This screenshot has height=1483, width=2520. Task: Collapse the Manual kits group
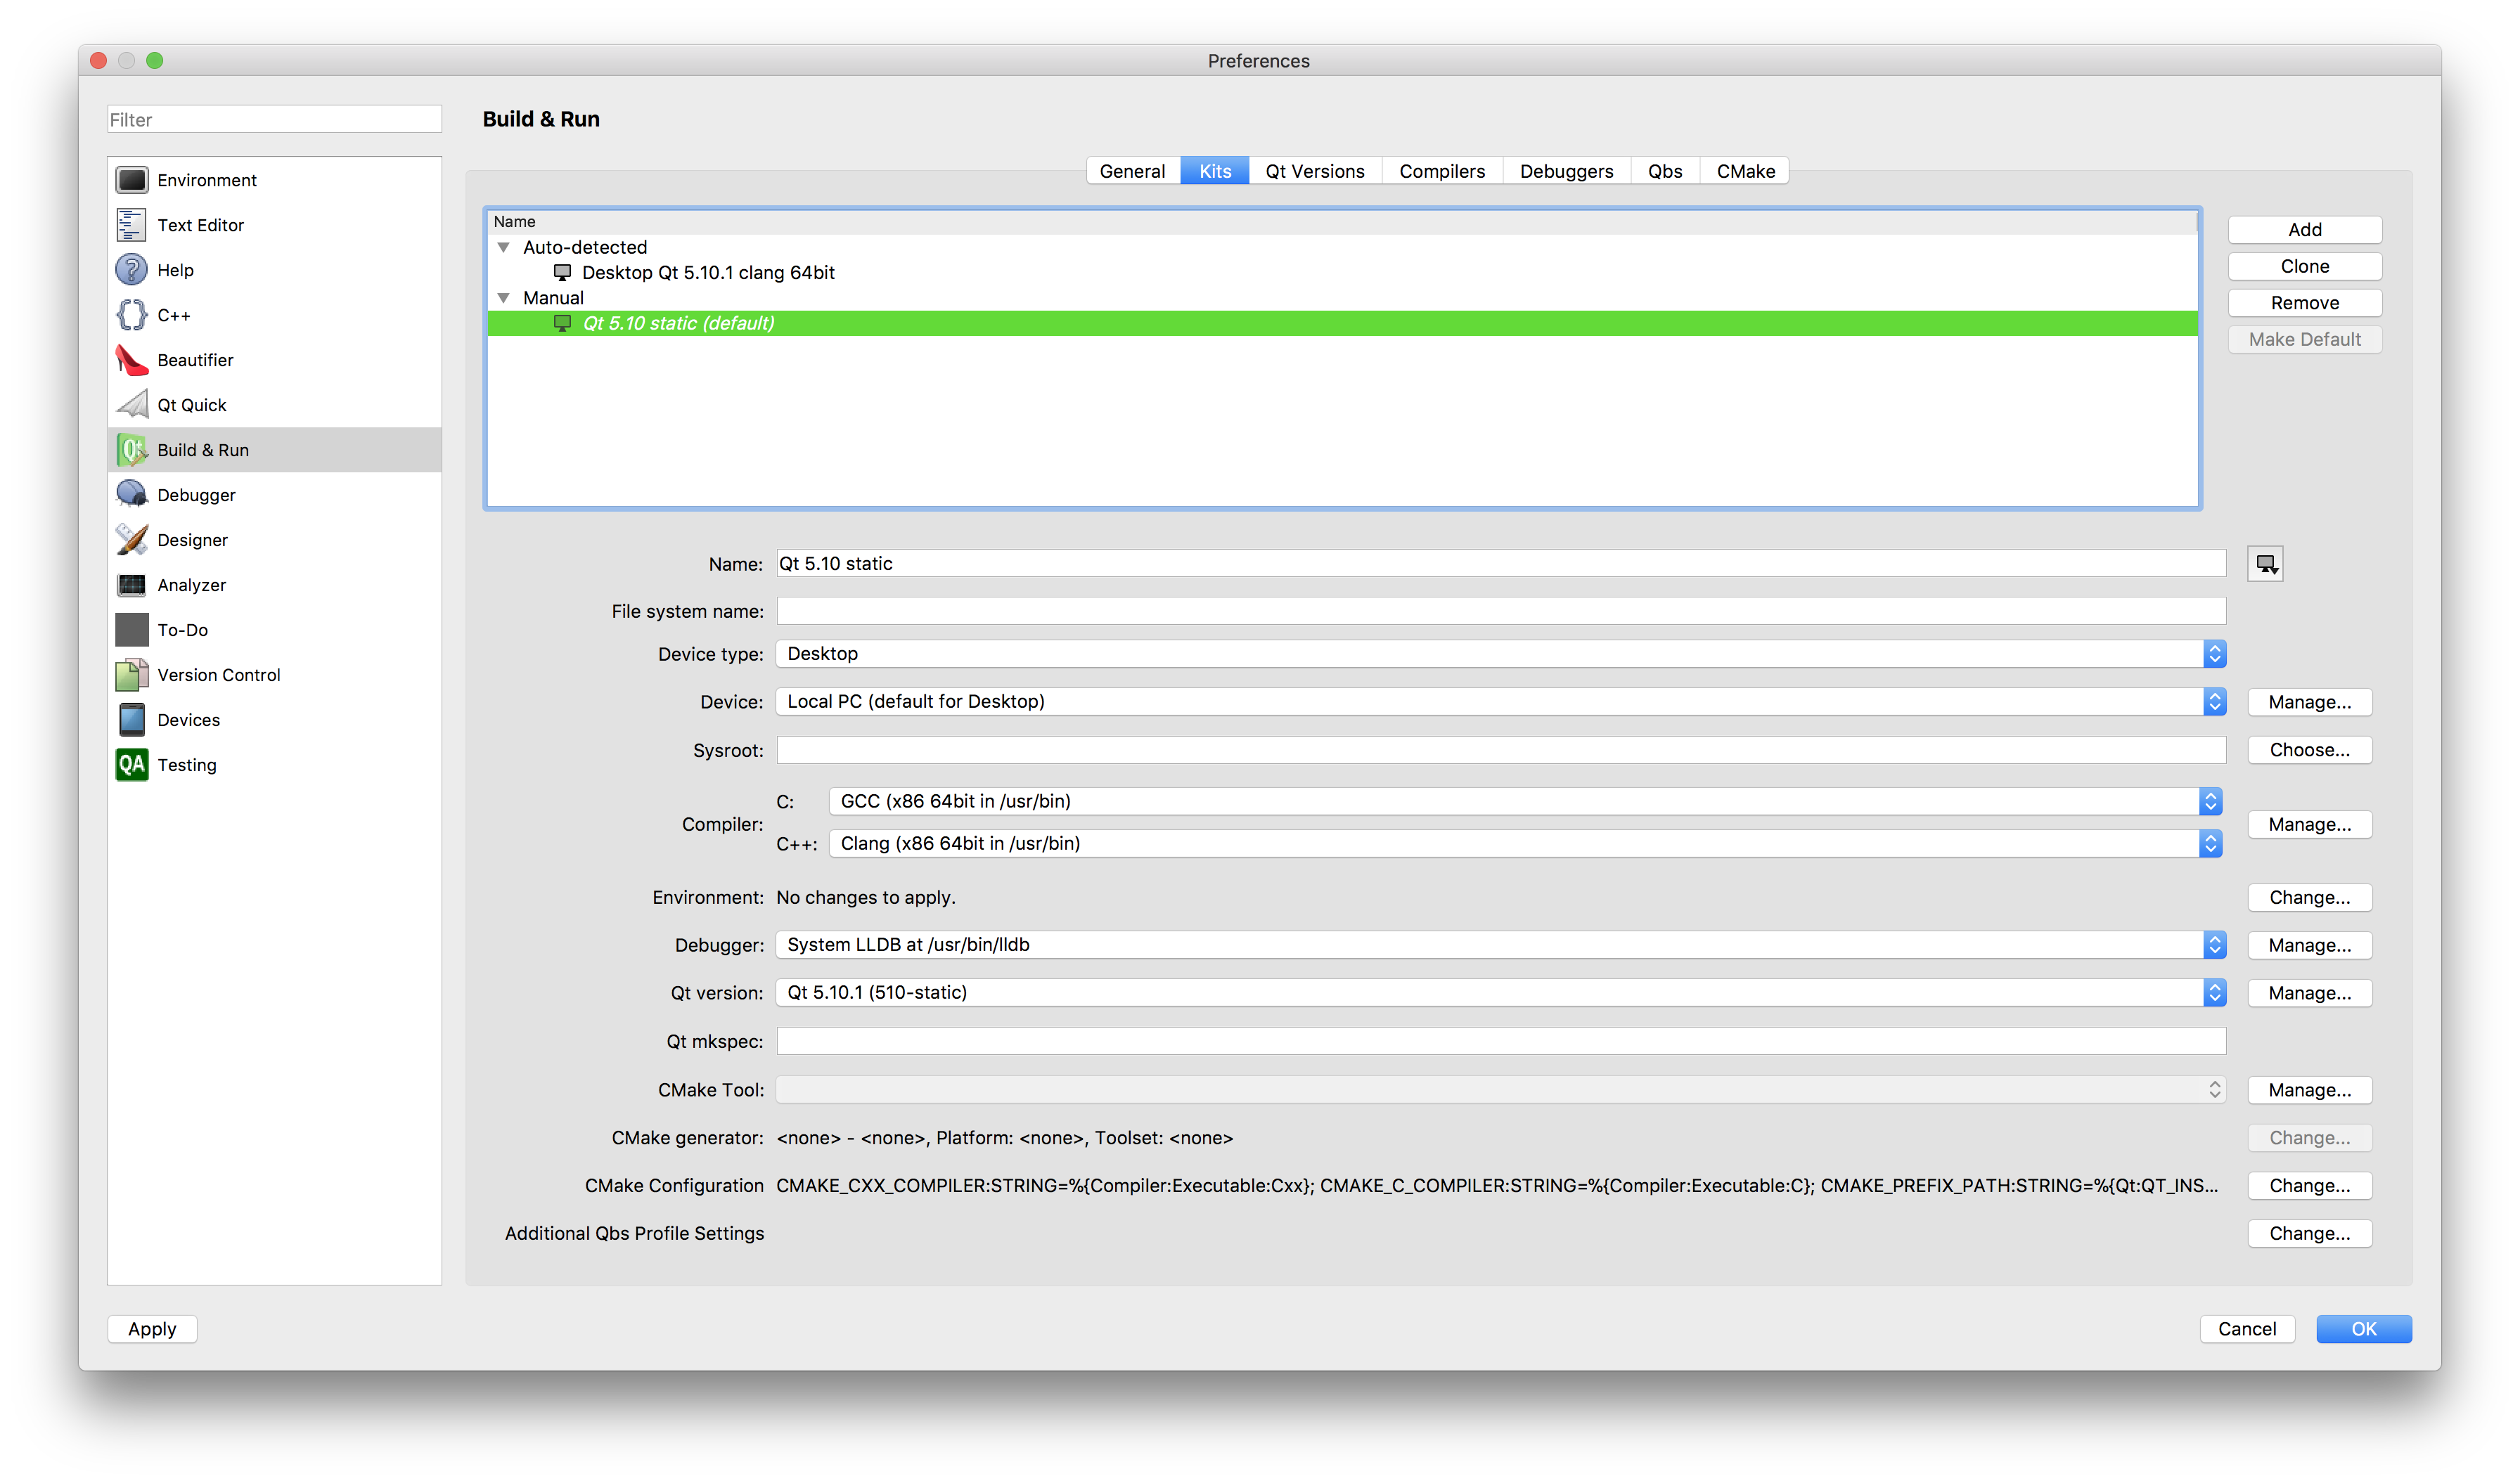coord(504,298)
